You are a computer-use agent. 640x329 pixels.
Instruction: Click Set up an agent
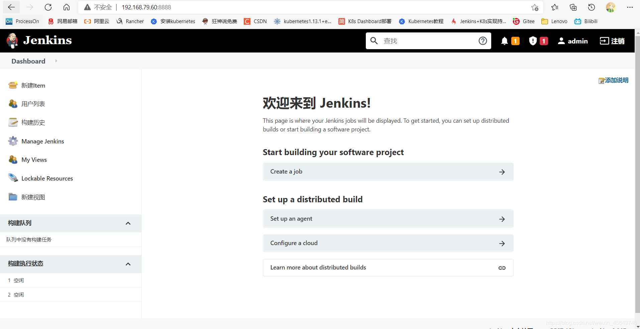388,219
